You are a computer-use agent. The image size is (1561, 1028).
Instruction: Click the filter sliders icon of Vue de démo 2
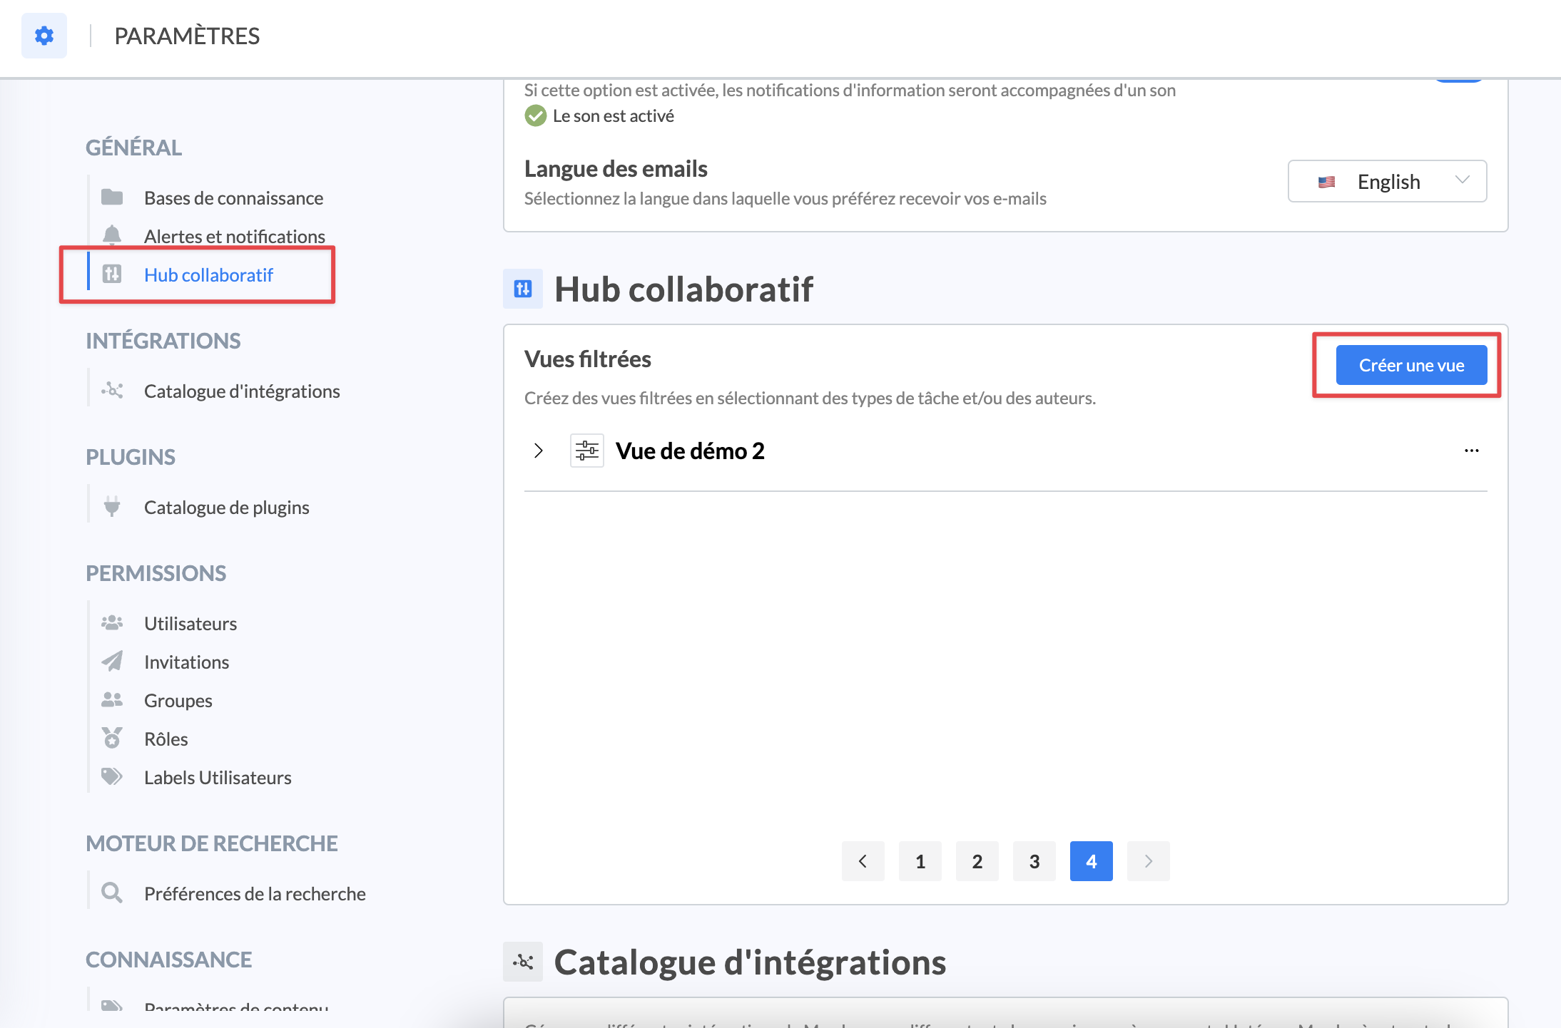pyautogui.click(x=586, y=451)
